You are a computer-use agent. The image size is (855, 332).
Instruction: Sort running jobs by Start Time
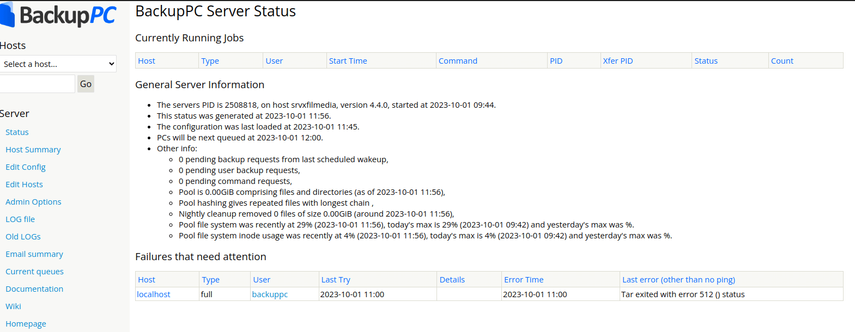(348, 61)
